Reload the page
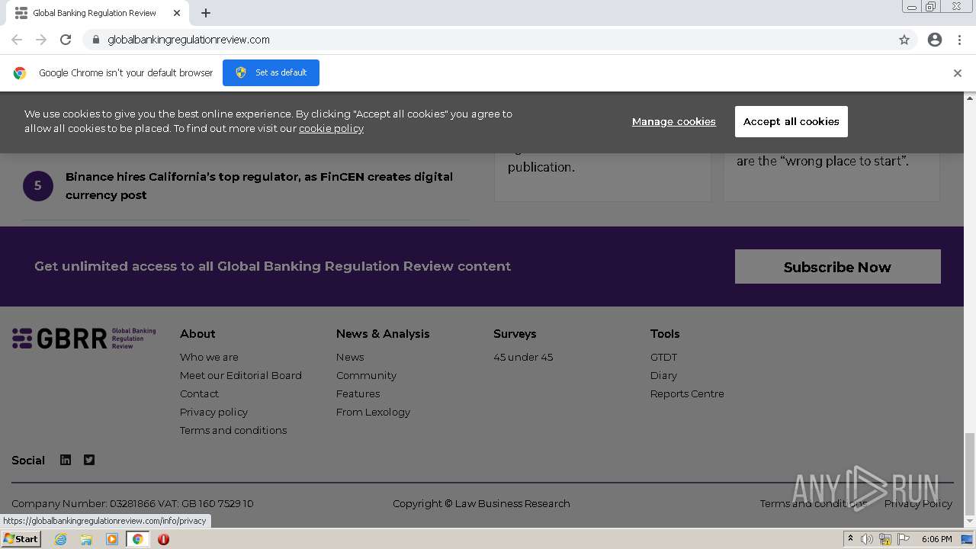 click(x=66, y=40)
